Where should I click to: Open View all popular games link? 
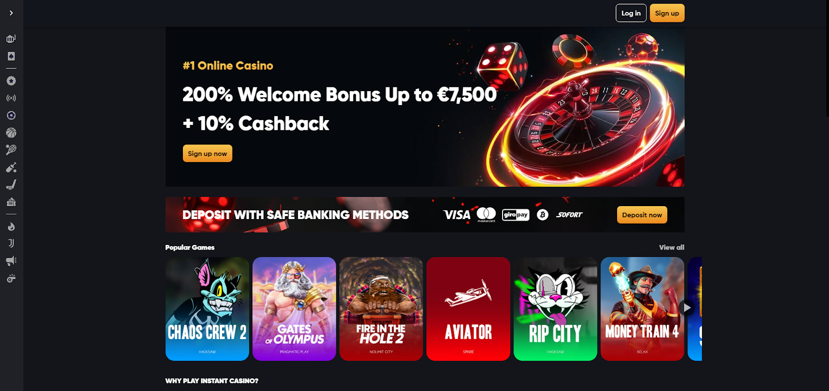pos(671,248)
